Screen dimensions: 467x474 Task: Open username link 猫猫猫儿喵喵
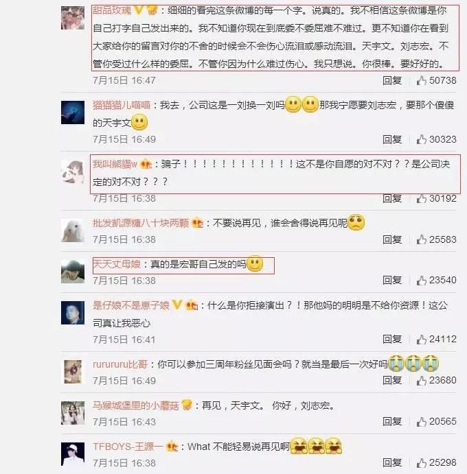(122, 105)
